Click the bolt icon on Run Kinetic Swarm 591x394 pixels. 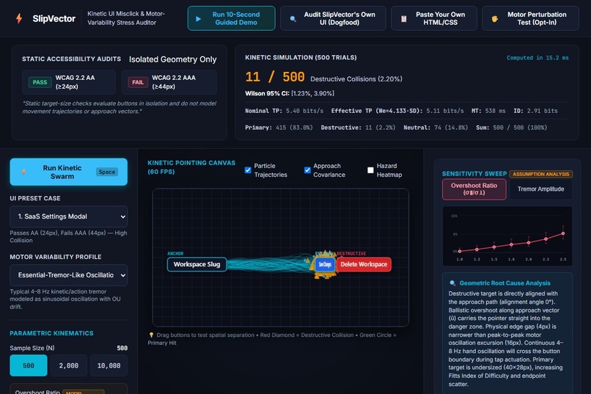tap(24, 172)
